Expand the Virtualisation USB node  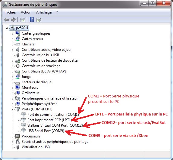coord(12,147)
